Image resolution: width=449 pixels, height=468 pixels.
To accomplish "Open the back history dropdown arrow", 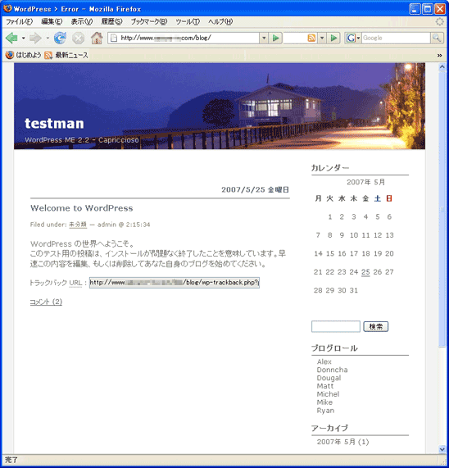I will point(23,39).
